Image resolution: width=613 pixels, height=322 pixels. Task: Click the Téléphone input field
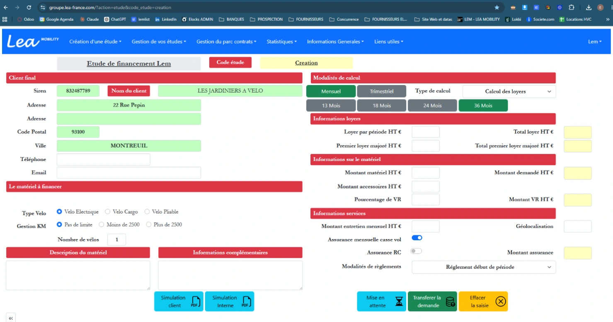103,159
